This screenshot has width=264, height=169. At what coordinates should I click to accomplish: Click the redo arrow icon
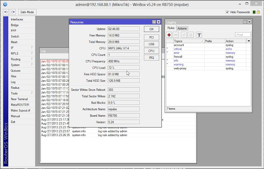[x=13, y=12]
